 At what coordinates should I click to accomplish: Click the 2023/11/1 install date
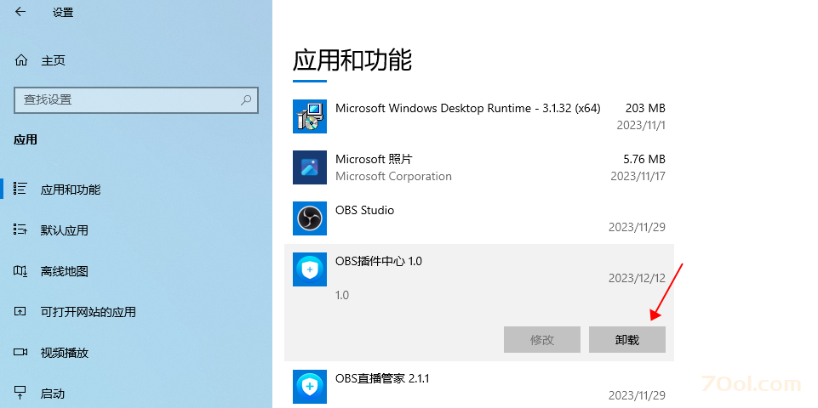641,125
